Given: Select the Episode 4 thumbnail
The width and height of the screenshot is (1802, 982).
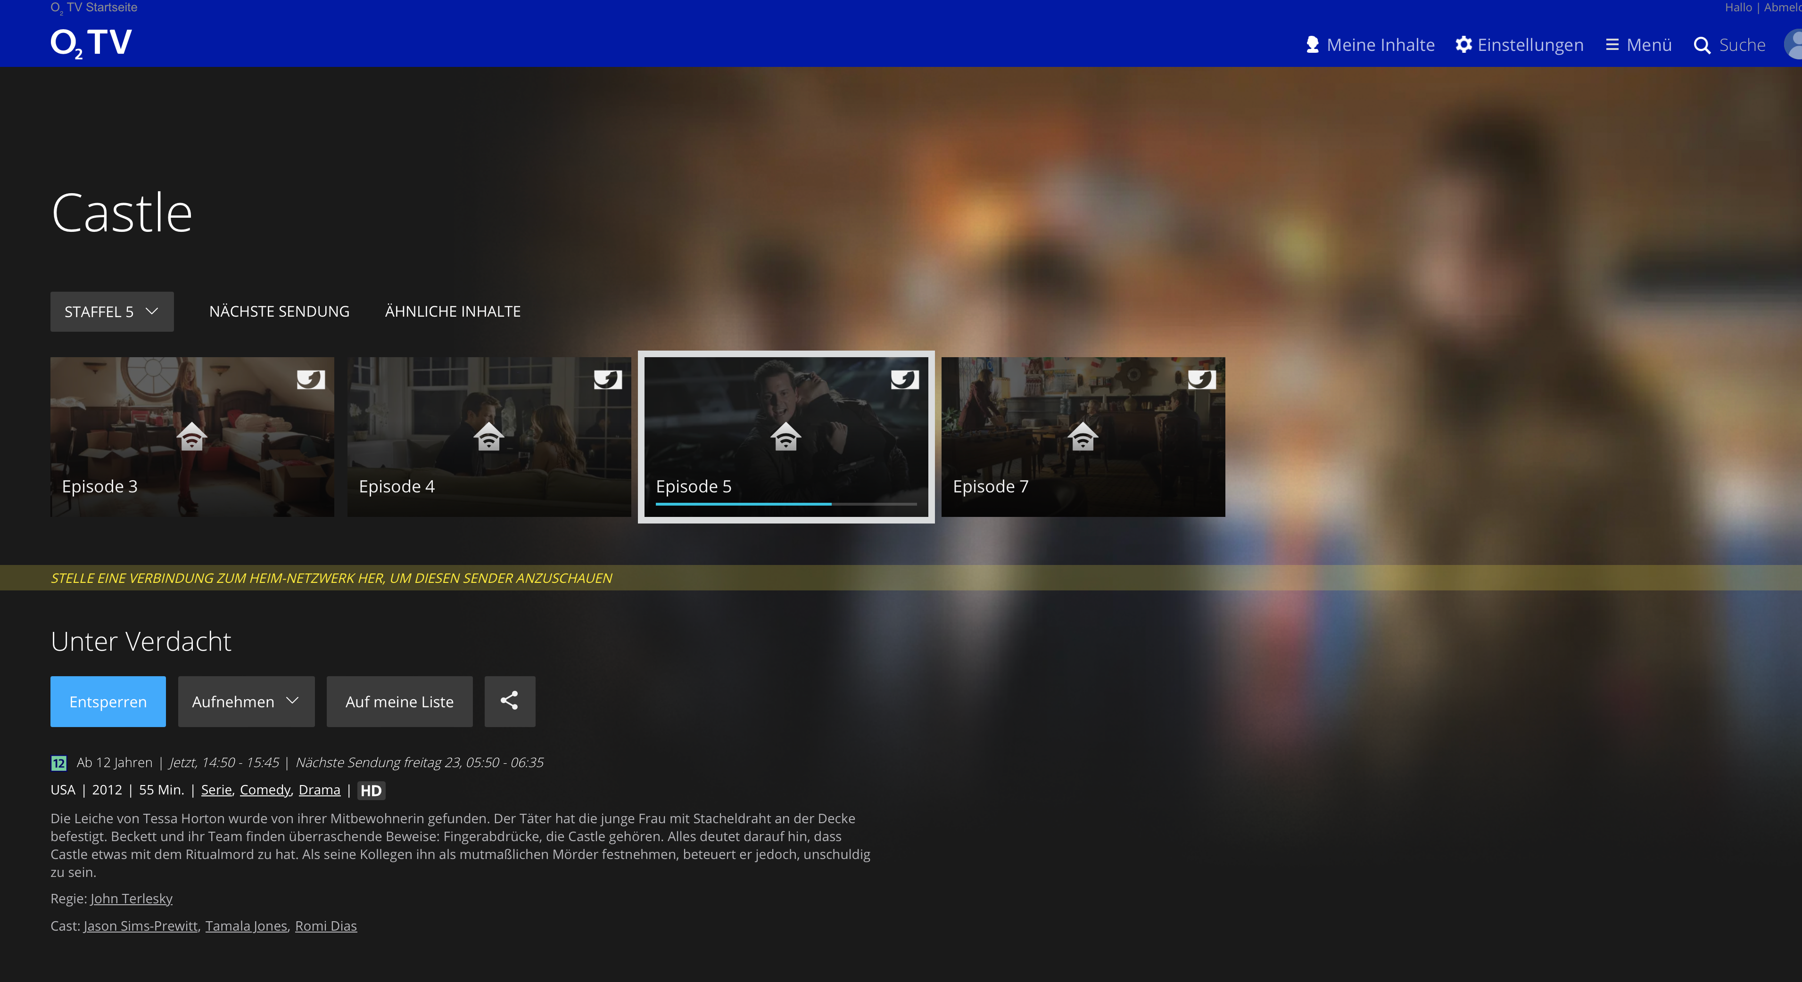Looking at the screenshot, I should coord(489,437).
